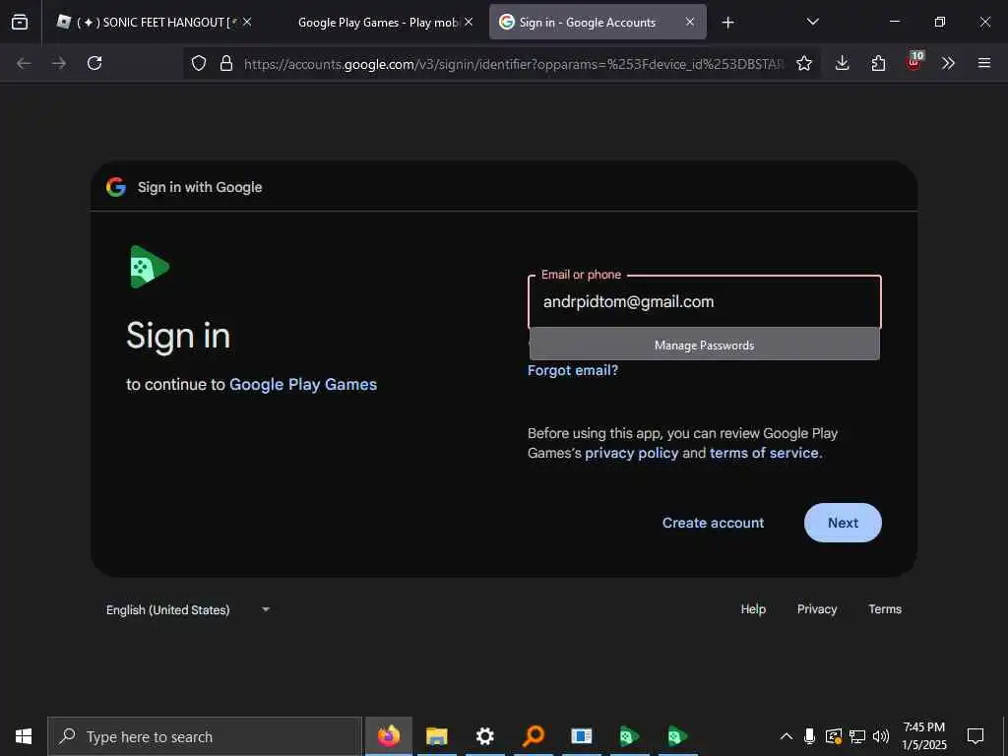The height and width of the screenshot is (756, 1008).
Task: Open tracking protection shield icon
Action: coord(199,63)
